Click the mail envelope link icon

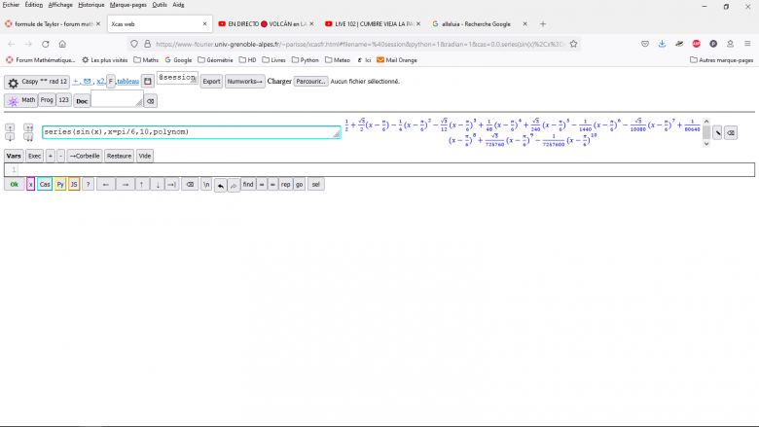tap(88, 82)
